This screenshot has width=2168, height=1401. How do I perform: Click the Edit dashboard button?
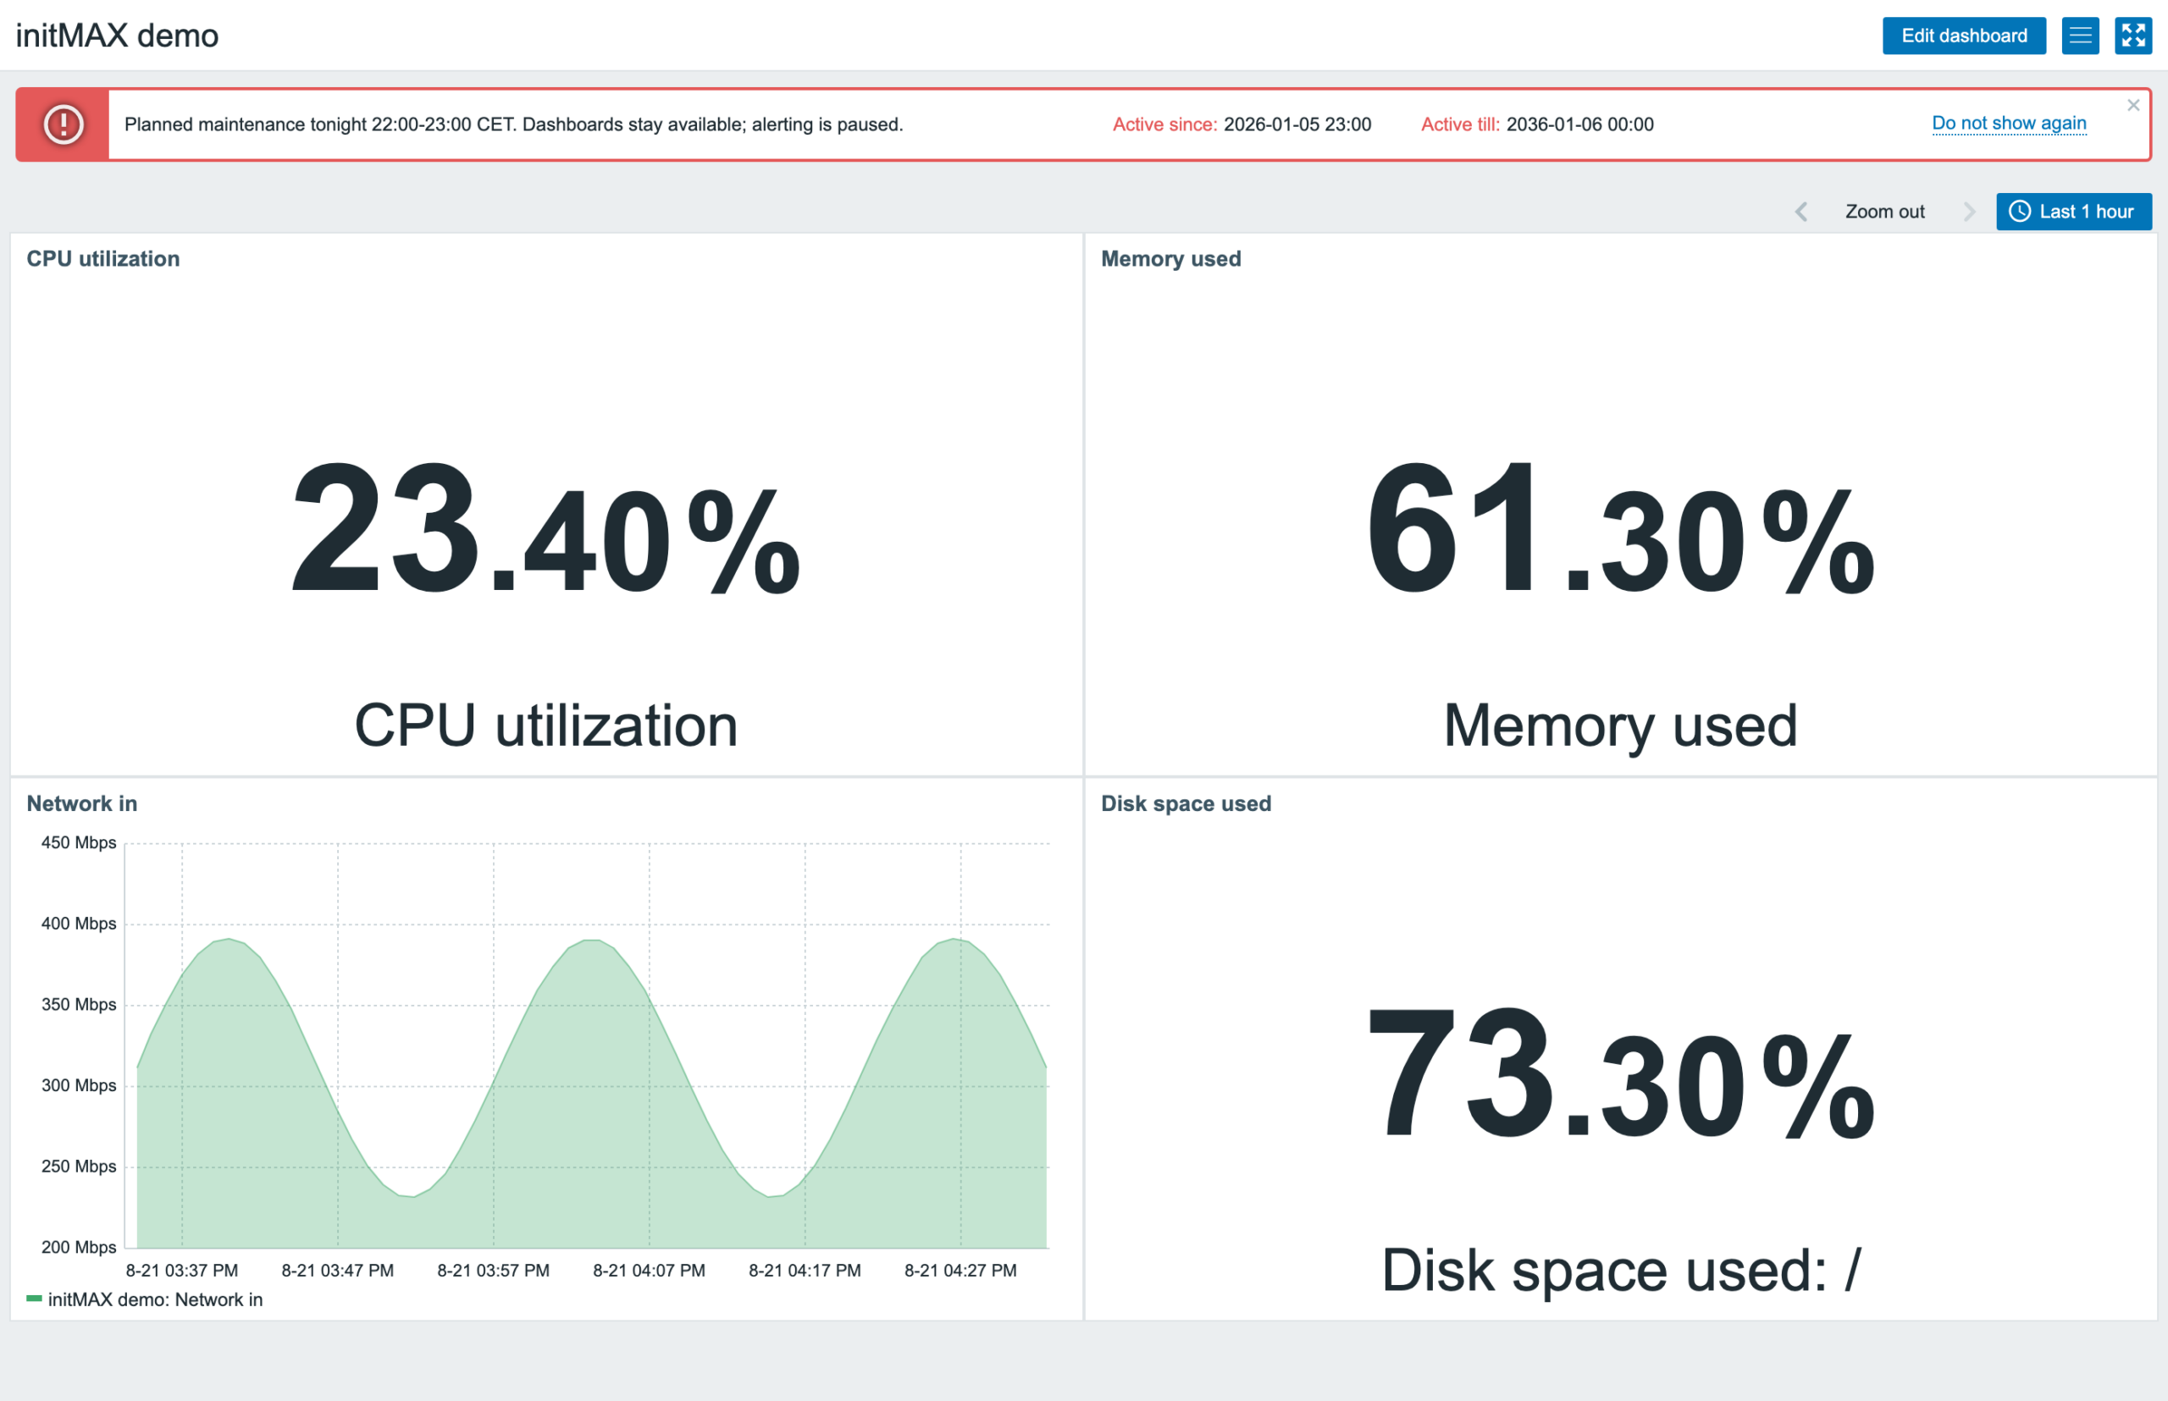pos(1963,36)
